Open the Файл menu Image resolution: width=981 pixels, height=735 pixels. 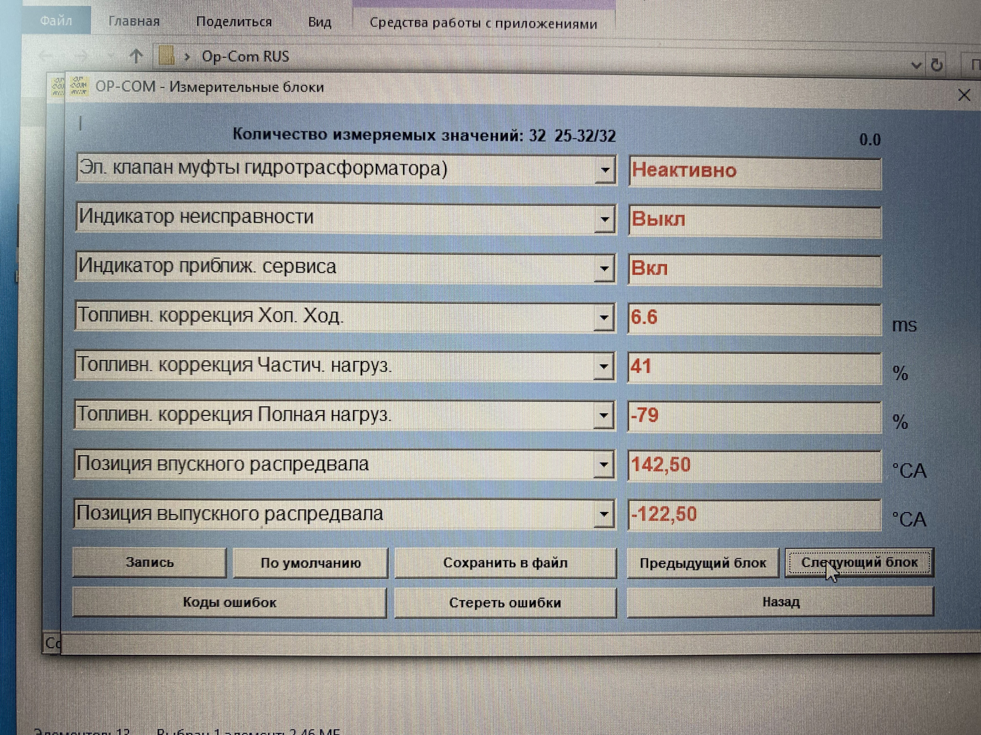point(56,20)
